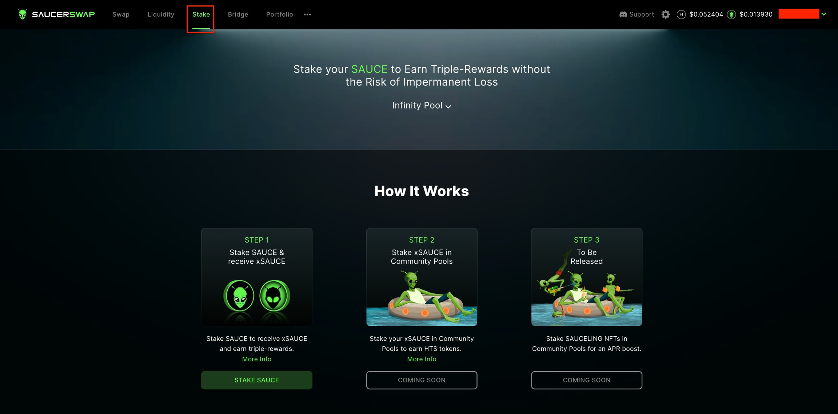838x414 pixels.
Task: Click the xSAUCE dark alien coin
Action: pyautogui.click(x=275, y=296)
